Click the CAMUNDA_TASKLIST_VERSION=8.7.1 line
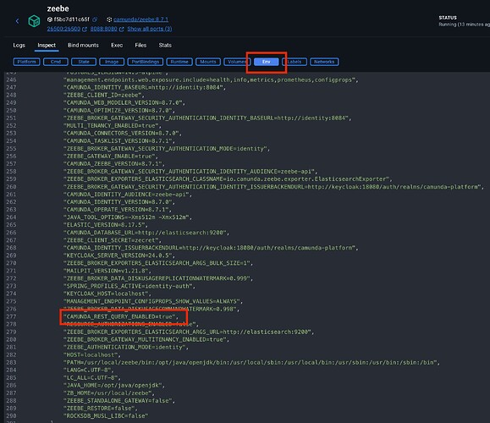The image size is (490, 423). pos(119,141)
